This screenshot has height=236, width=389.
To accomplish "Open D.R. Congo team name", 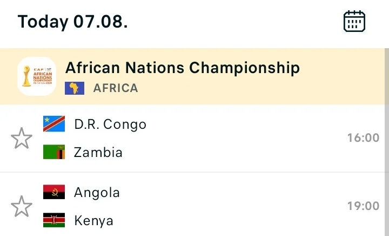I will tap(110, 124).
